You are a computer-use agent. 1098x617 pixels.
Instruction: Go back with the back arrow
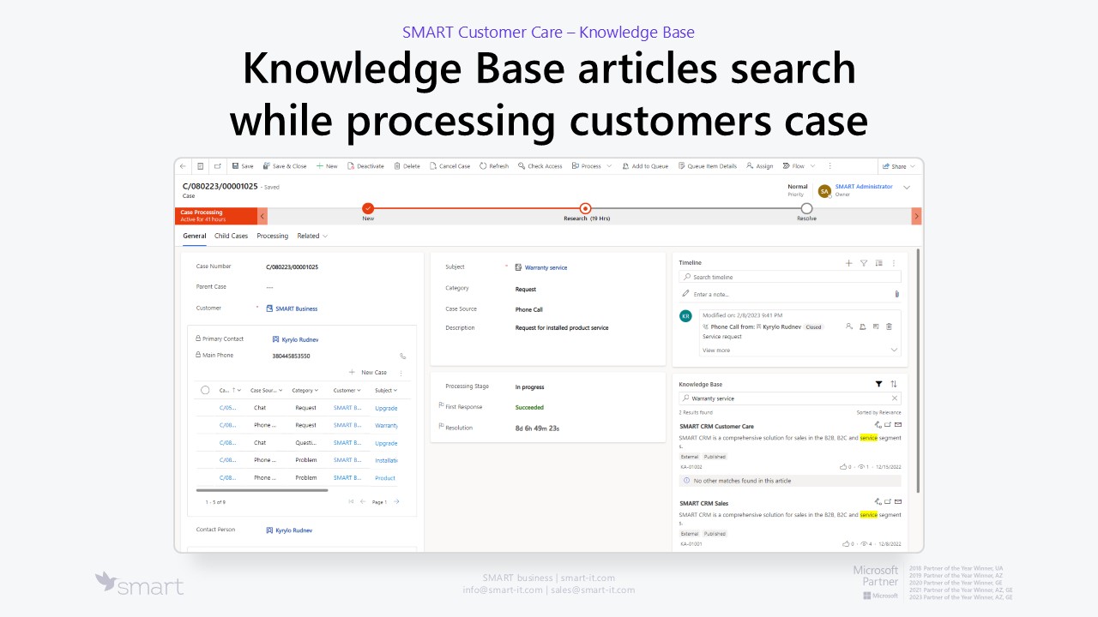tap(183, 166)
